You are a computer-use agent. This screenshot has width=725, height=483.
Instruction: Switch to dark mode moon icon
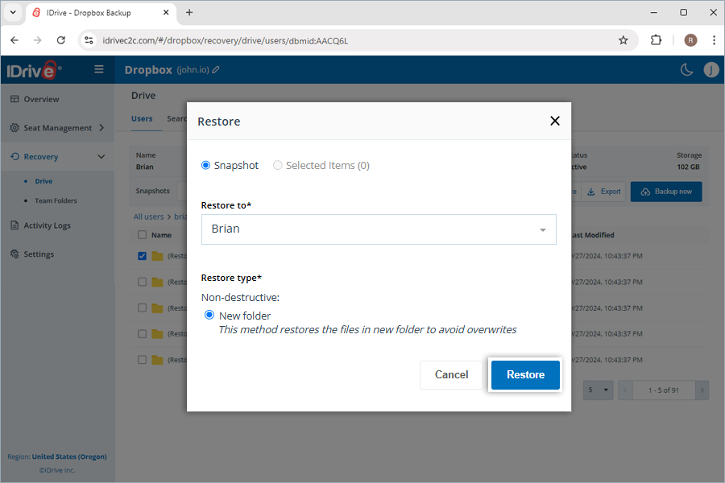[686, 70]
